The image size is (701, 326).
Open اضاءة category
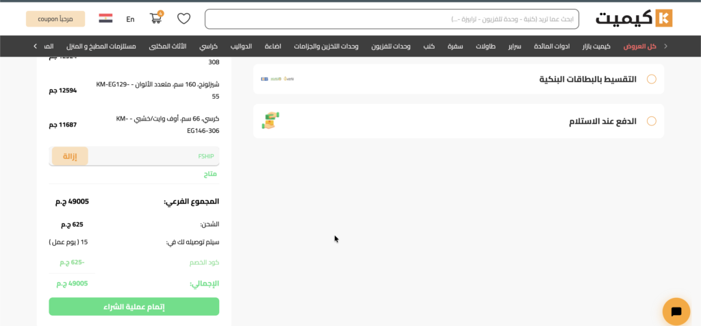click(272, 47)
